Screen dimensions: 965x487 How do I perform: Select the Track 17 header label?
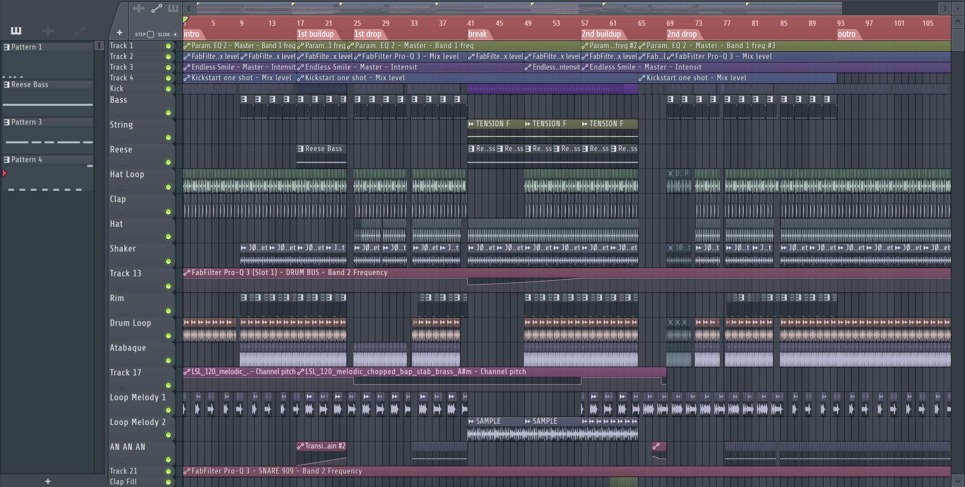pyautogui.click(x=126, y=373)
